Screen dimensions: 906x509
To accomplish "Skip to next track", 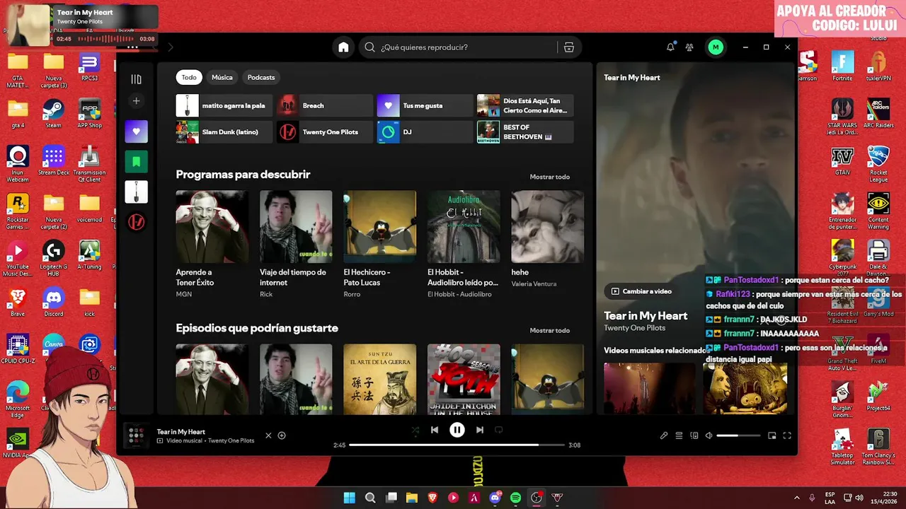I will 480,430.
